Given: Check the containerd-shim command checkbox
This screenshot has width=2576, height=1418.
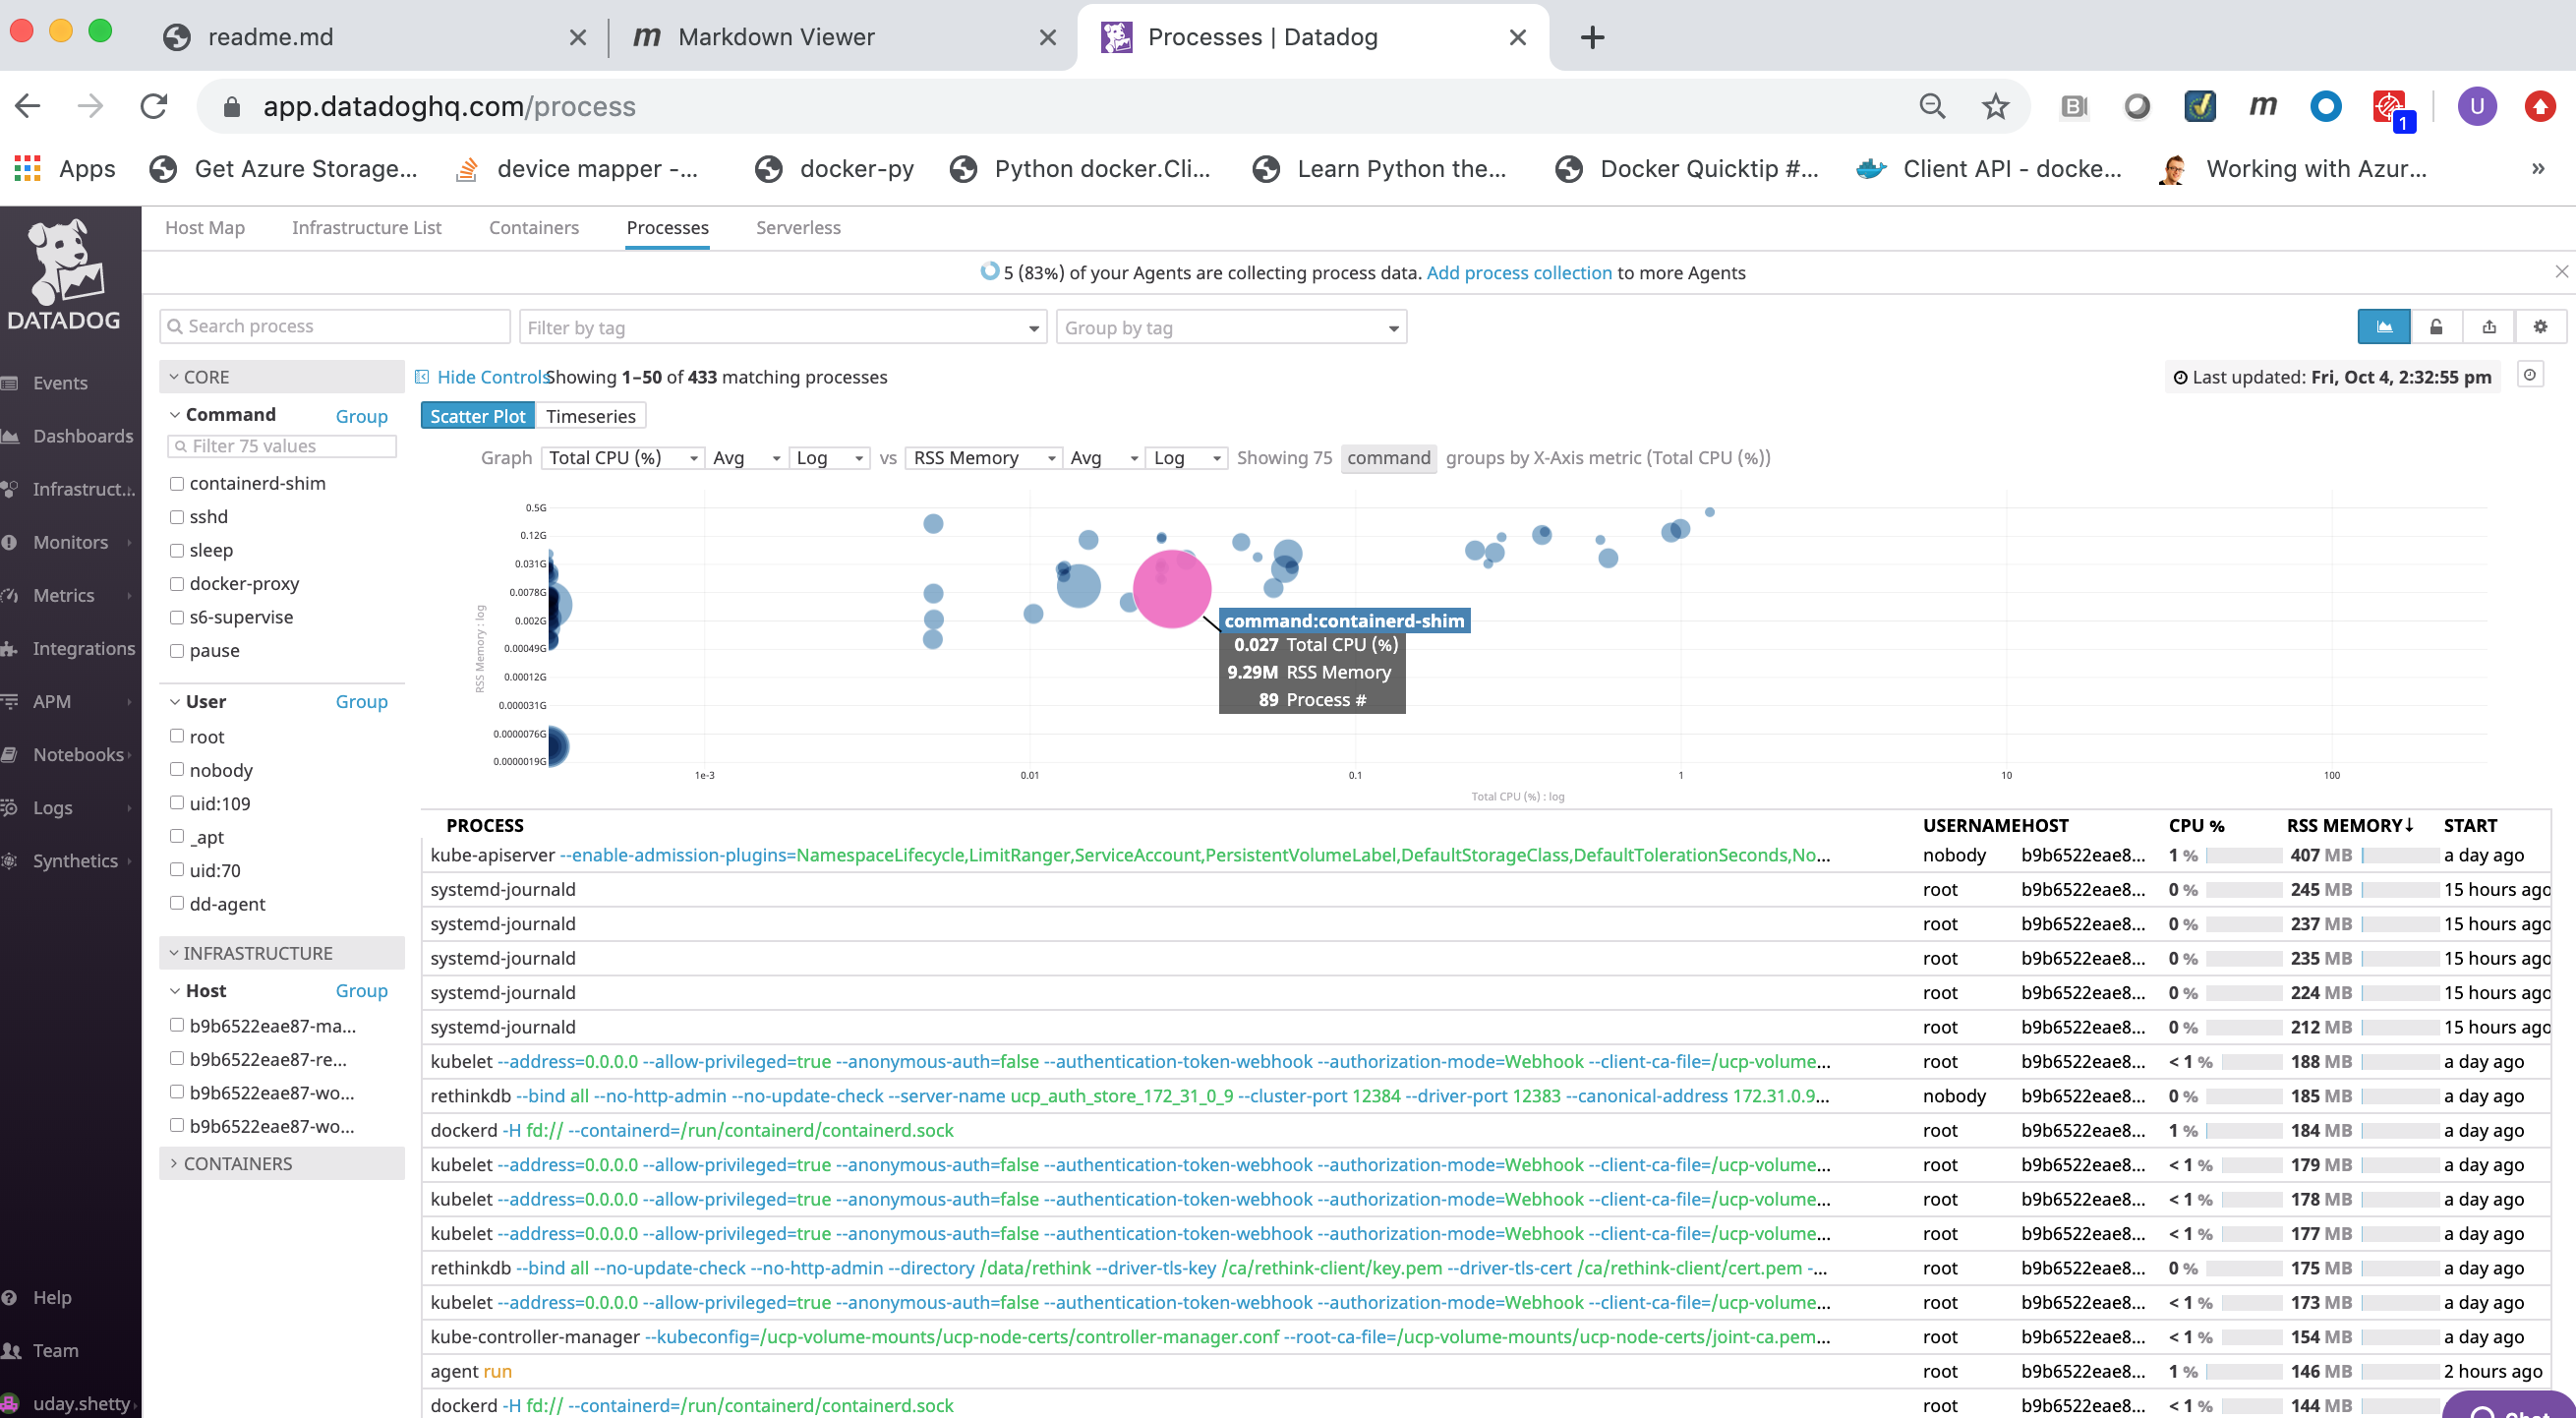Looking at the screenshot, I should pos(177,484).
